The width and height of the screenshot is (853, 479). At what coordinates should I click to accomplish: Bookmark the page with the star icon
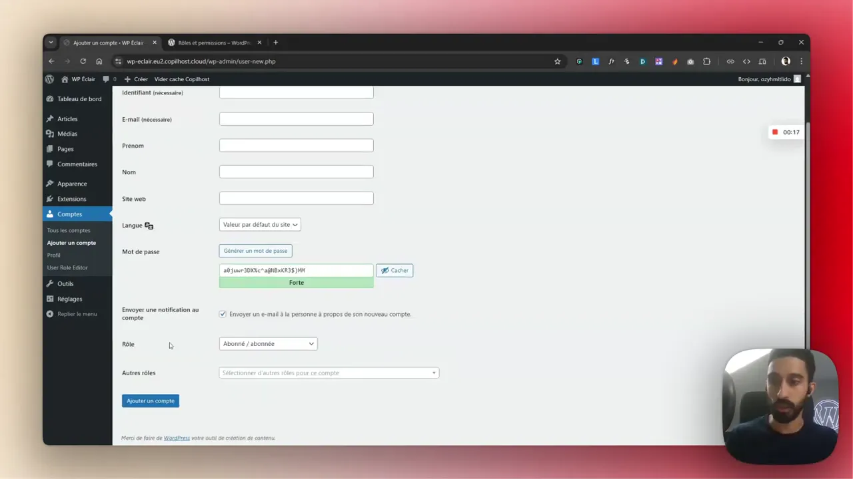(557, 61)
